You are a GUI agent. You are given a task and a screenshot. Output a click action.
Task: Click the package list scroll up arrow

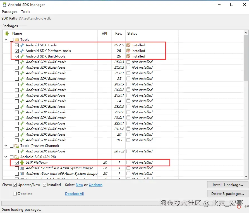point(246,33)
